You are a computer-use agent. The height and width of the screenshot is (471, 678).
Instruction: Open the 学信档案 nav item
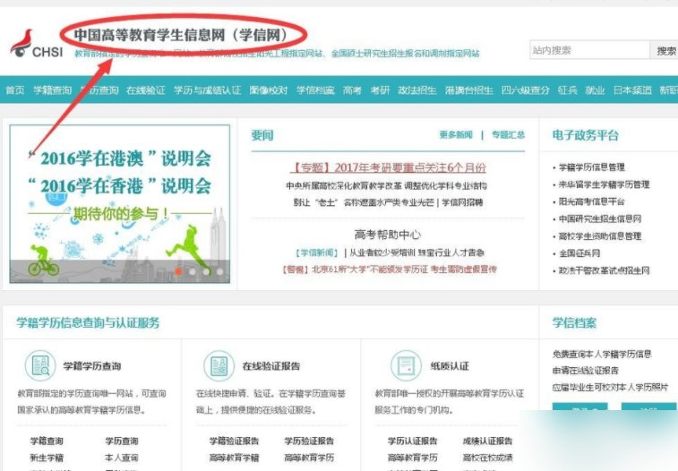(x=315, y=90)
